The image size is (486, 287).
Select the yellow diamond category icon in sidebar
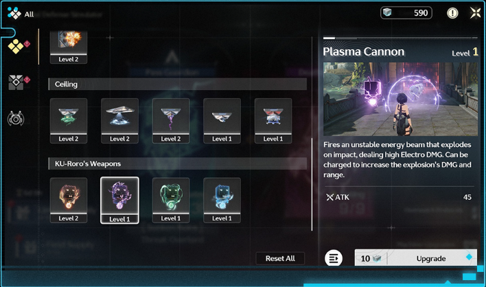coord(16,47)
